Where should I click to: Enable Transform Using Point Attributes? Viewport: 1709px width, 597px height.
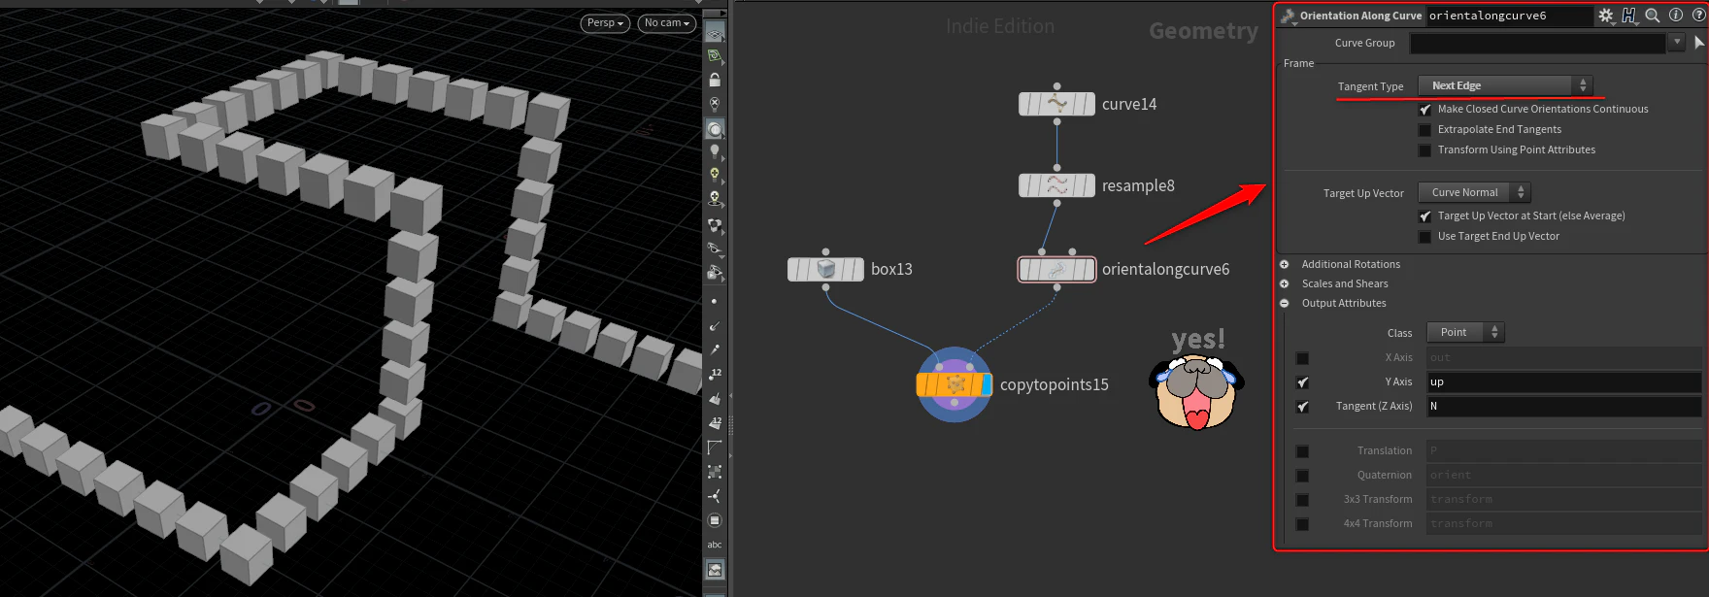pyautogui.click(x=1424, y=150)
